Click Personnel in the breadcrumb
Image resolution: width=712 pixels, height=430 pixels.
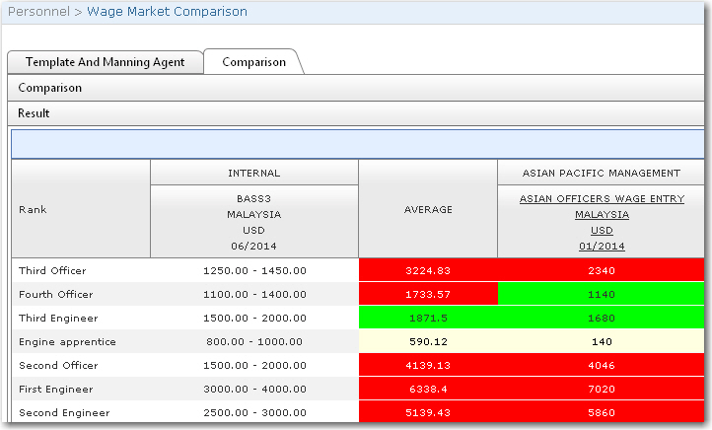(37, 12)
